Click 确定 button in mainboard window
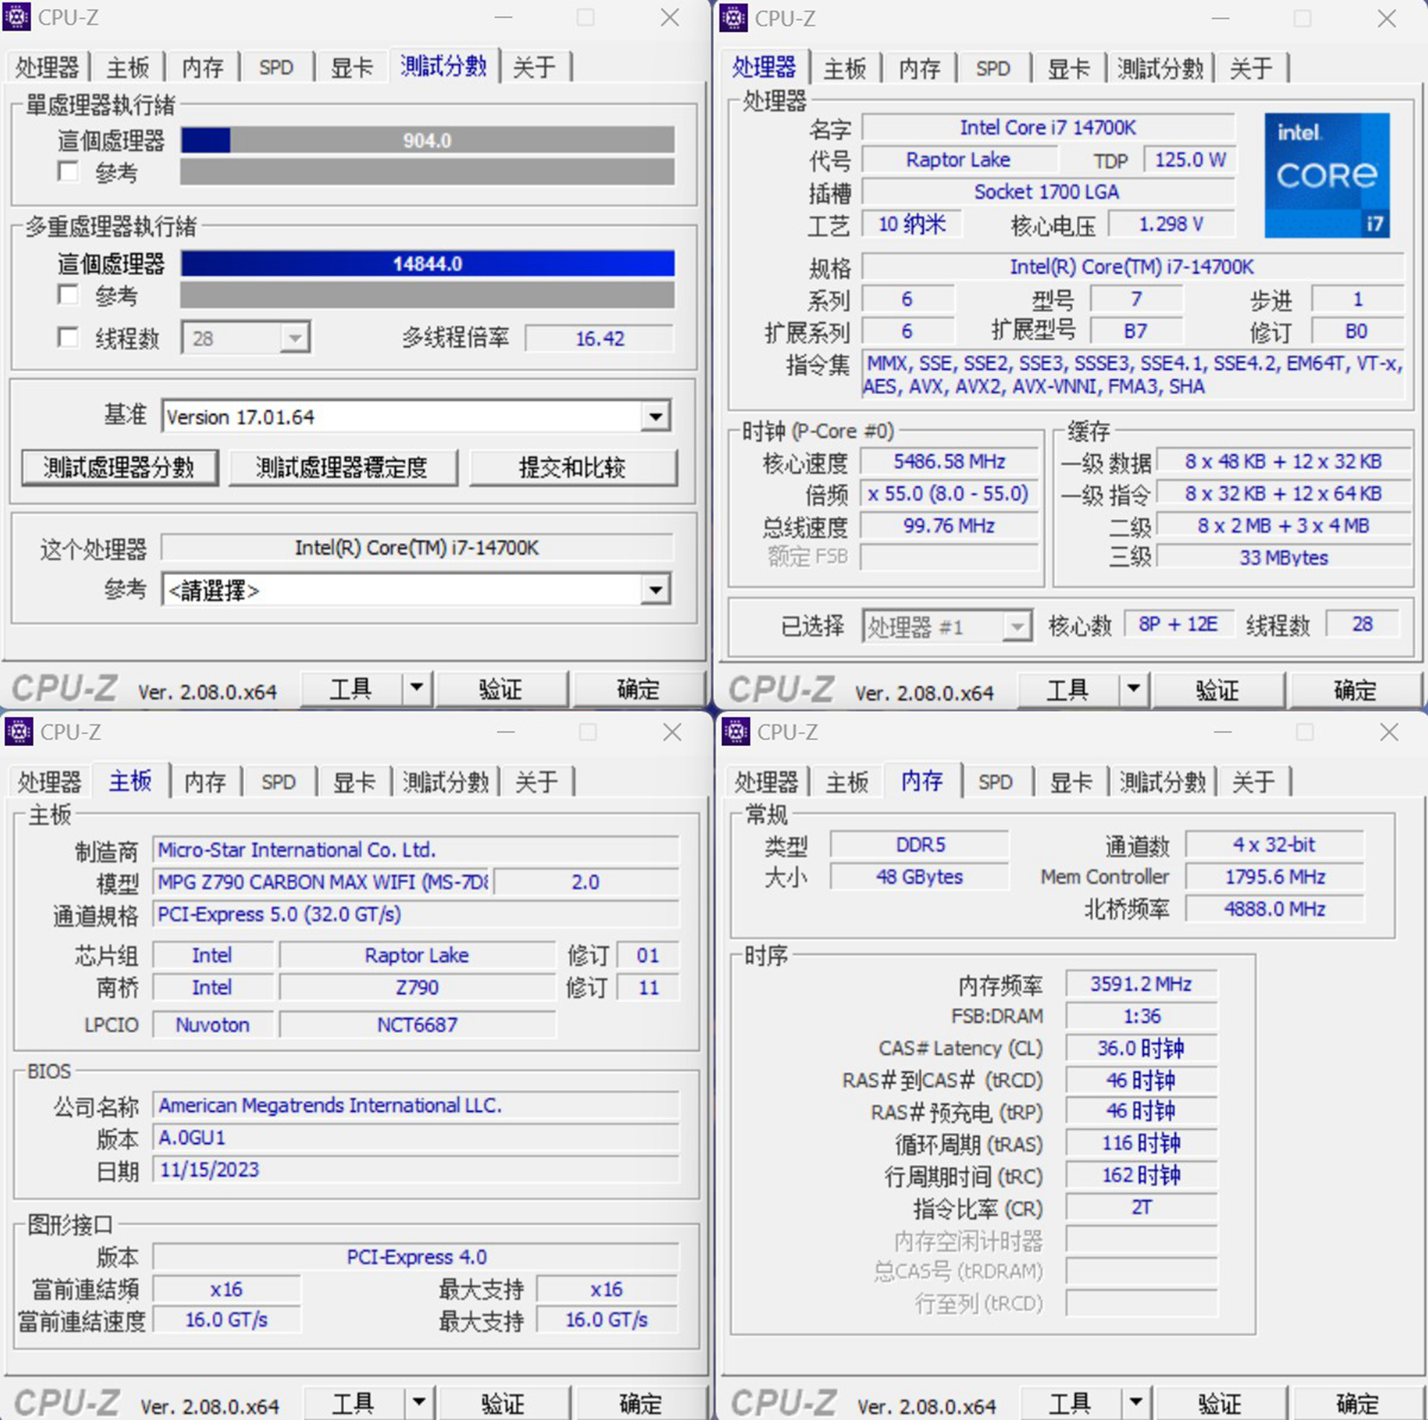The image size is (1428, 1420). [641, 1404]
